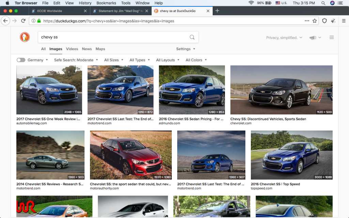The image size is (349, 218).
Task: Open the Tools menu
Action: (x=126, y=3)
